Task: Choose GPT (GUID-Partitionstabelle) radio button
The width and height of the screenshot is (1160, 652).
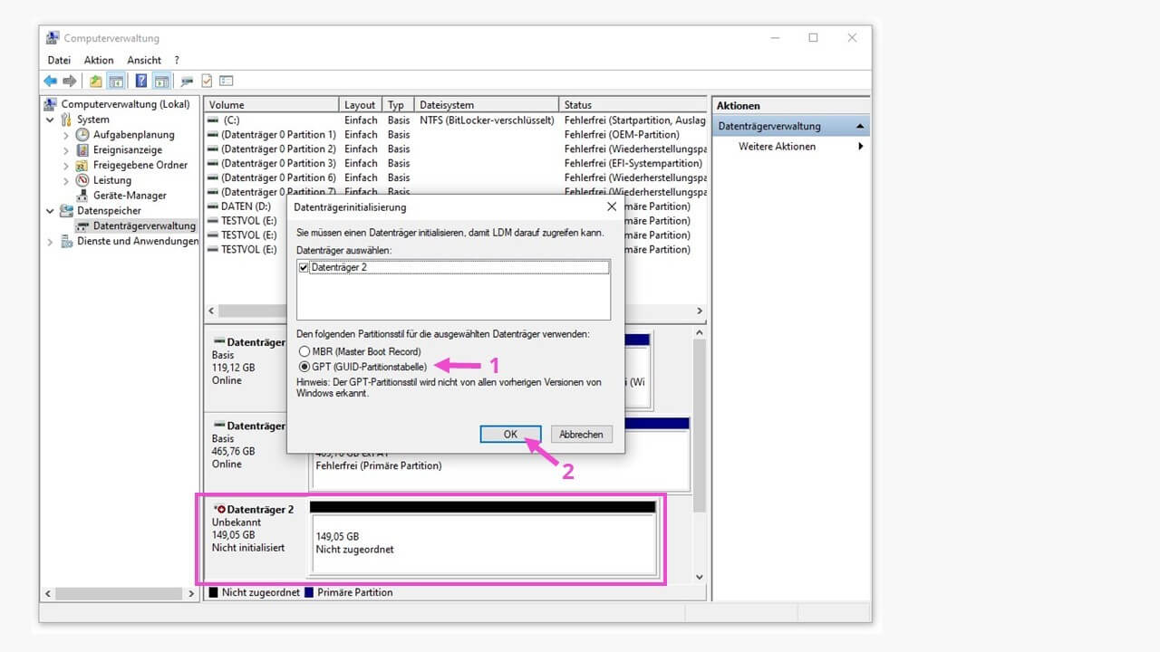Action: (304, 367)
